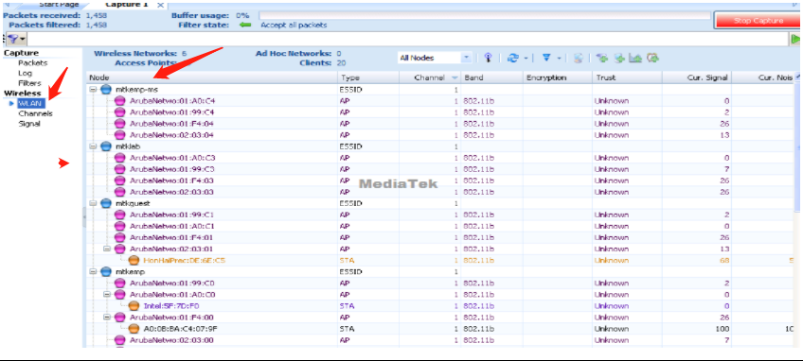Viewport: 803px width, 361px height.
Task: Open the All Nodes dropdown
Action: click(x=467, y=58)
